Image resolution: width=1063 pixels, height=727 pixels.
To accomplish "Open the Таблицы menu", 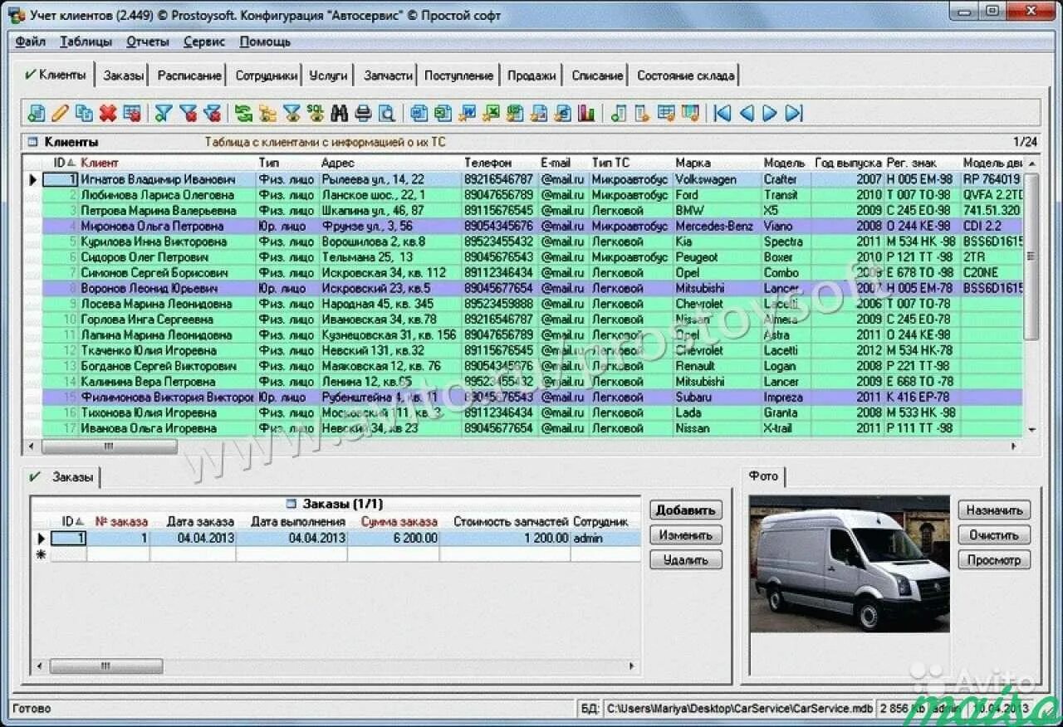I will [86, 41].
